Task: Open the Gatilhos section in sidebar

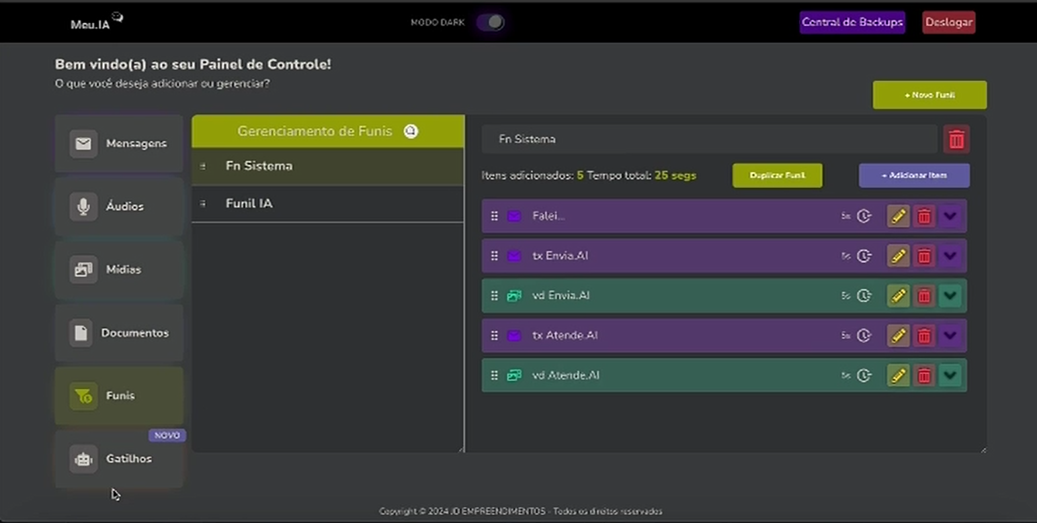Action: pyautogui.click(x=119, y=459)
